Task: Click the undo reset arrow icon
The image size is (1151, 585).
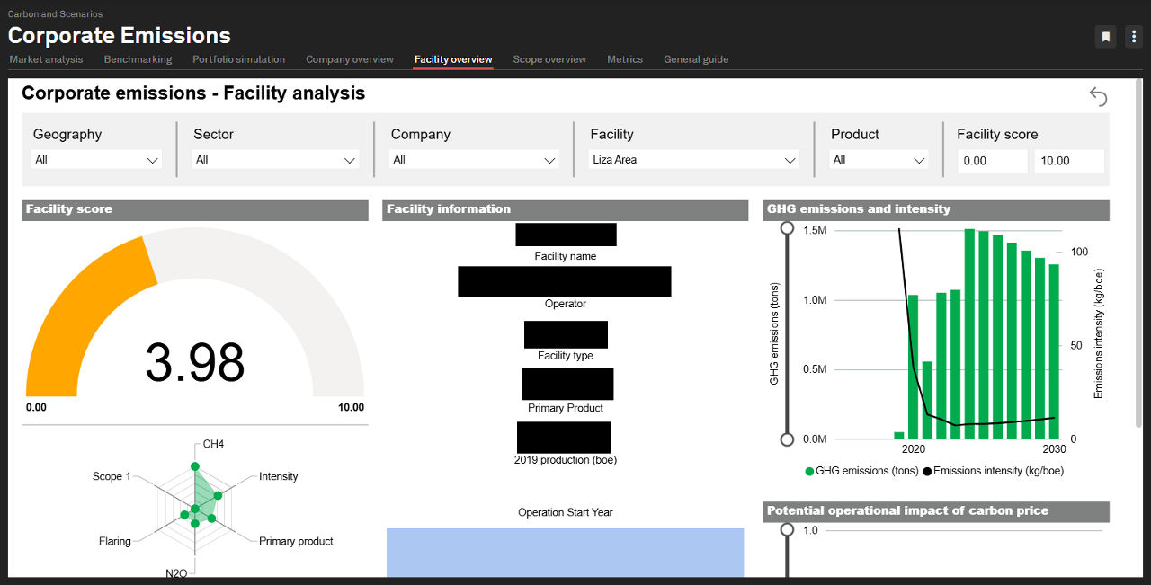Action: pyautogui.click(x=1098, y=96)
